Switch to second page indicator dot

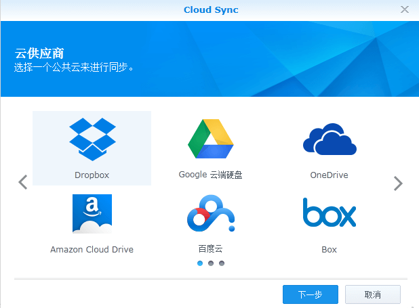pyautogui.click(x=211, y=263)
